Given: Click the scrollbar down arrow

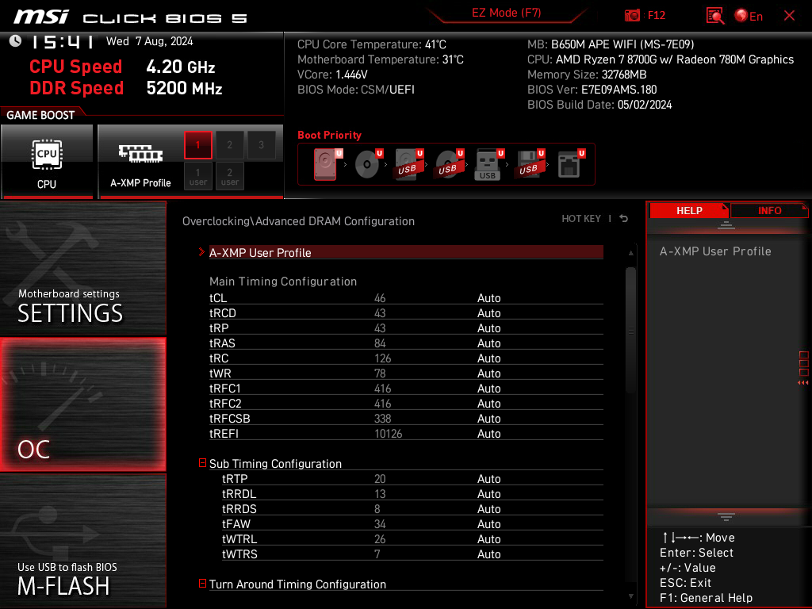Looking at the screenshot, I should 630,596.
